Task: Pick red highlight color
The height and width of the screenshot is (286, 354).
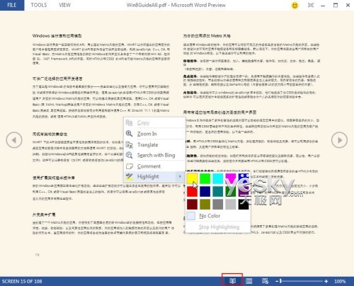Action: tap(192, 191)
